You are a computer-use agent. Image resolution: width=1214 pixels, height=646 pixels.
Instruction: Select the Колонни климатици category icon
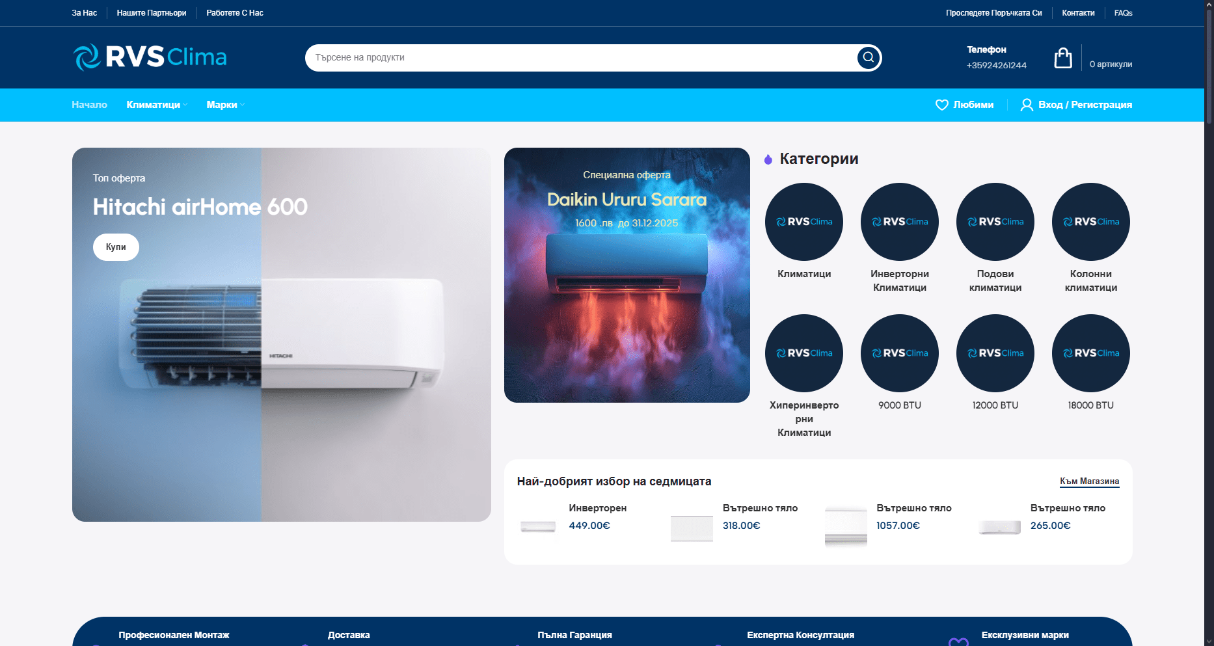(x=1090, y=222)
